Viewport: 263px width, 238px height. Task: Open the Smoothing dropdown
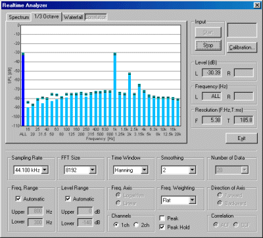(x=192, y=170)
